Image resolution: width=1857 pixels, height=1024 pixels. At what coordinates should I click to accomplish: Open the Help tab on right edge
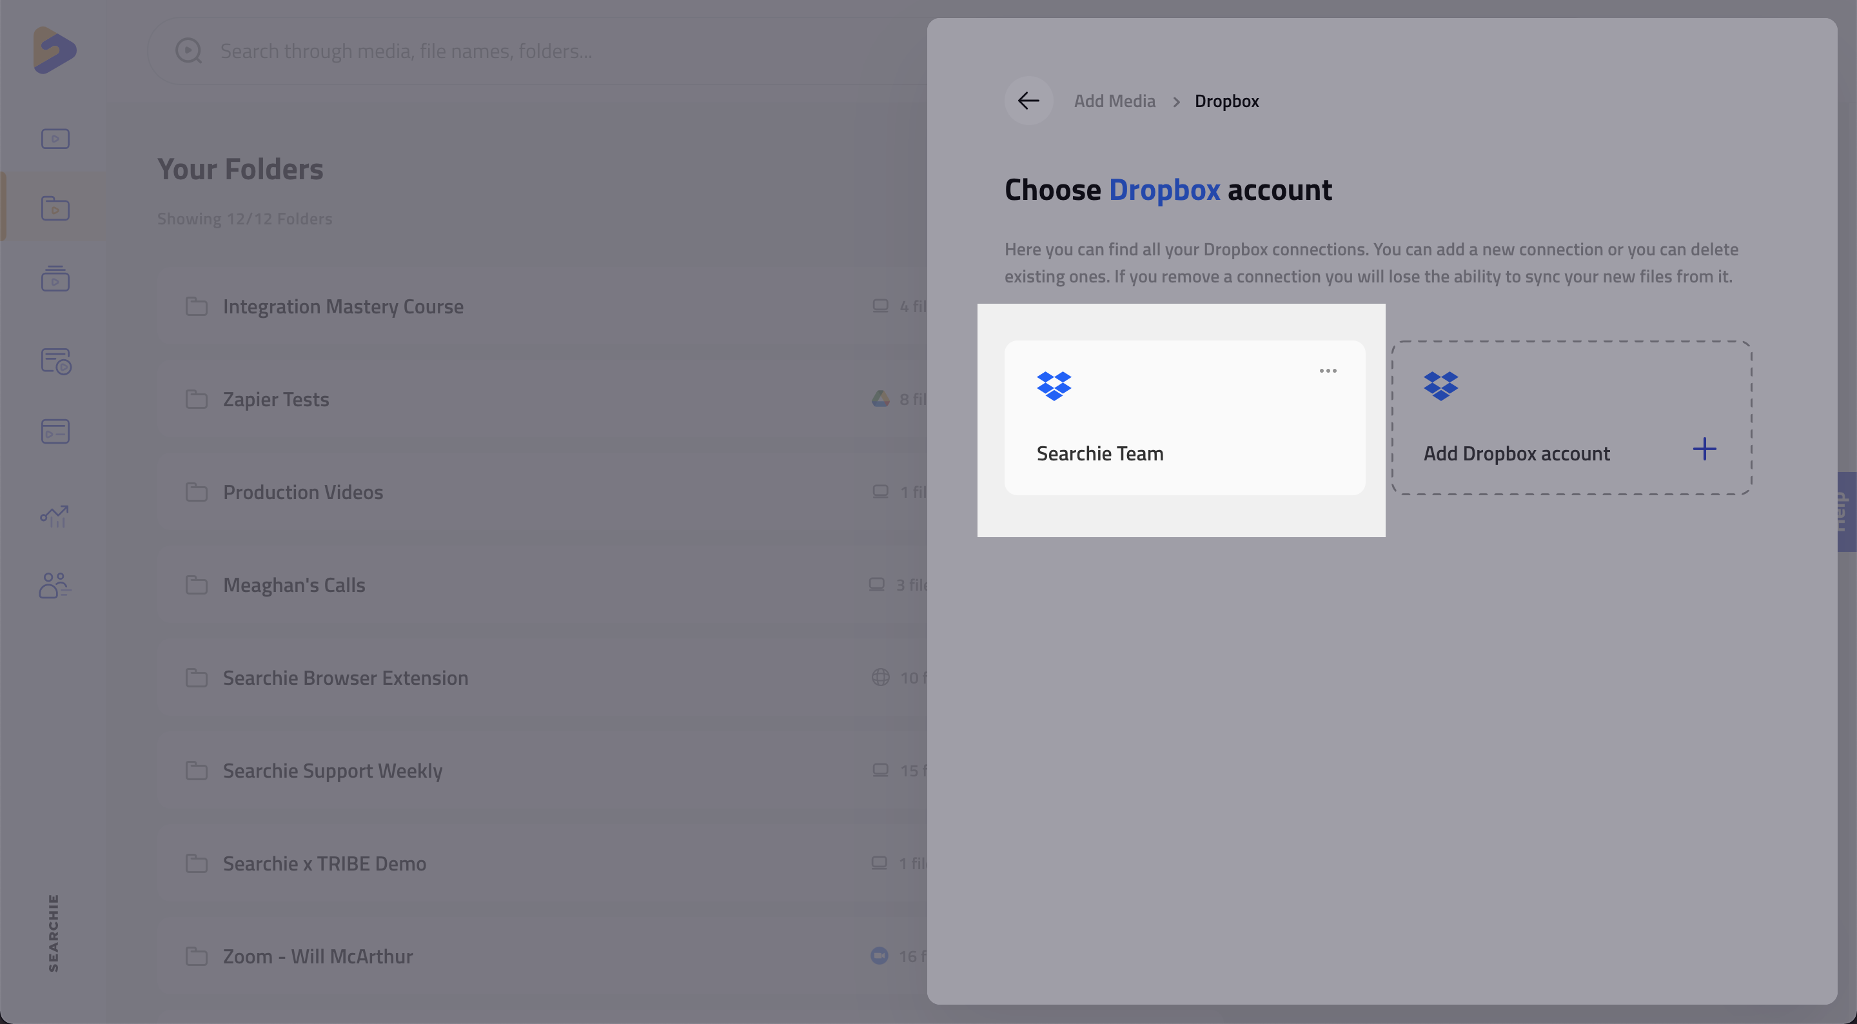tap(1846, 511)
